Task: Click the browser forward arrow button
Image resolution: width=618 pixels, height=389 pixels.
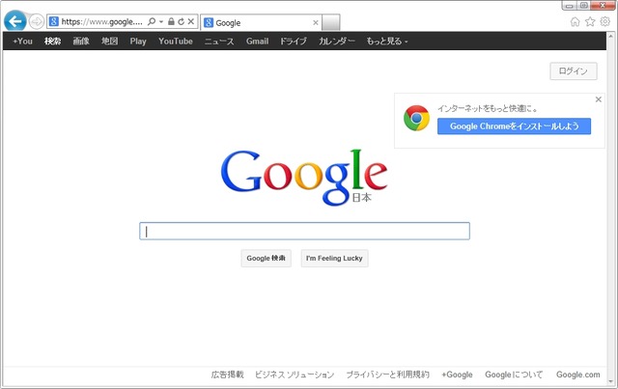Action: pos(37,21)
